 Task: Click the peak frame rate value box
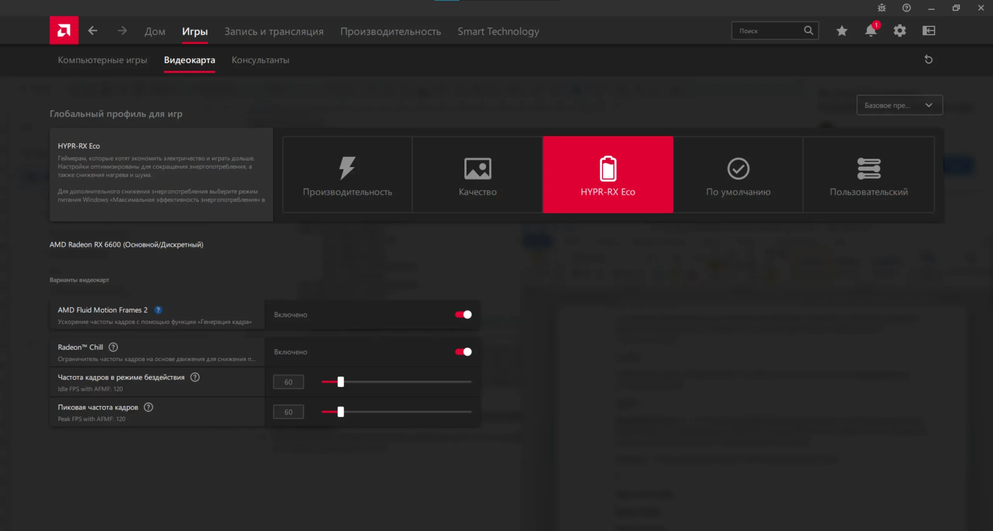[x=288, y=412]
